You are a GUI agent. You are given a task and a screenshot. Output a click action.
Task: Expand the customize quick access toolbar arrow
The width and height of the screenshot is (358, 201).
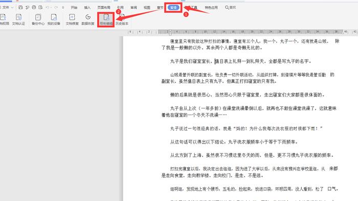63,8
